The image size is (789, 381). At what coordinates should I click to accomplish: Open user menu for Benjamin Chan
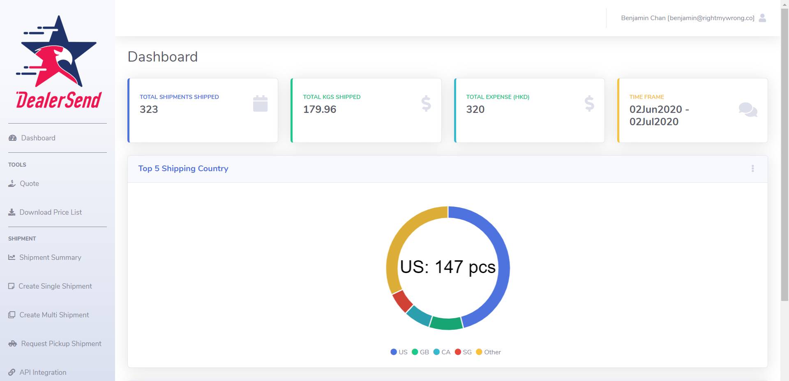pyautogui.click(x=687, y=18)
